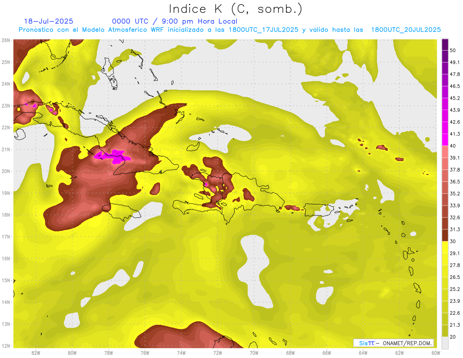Image resolution: width=463 pixels, height=358 pixels.
Task: Click the '80W' longitude label
Action: (72, 353)
